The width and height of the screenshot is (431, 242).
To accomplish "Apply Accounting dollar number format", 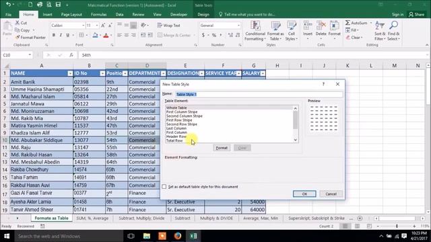I will tap(203, 35).
